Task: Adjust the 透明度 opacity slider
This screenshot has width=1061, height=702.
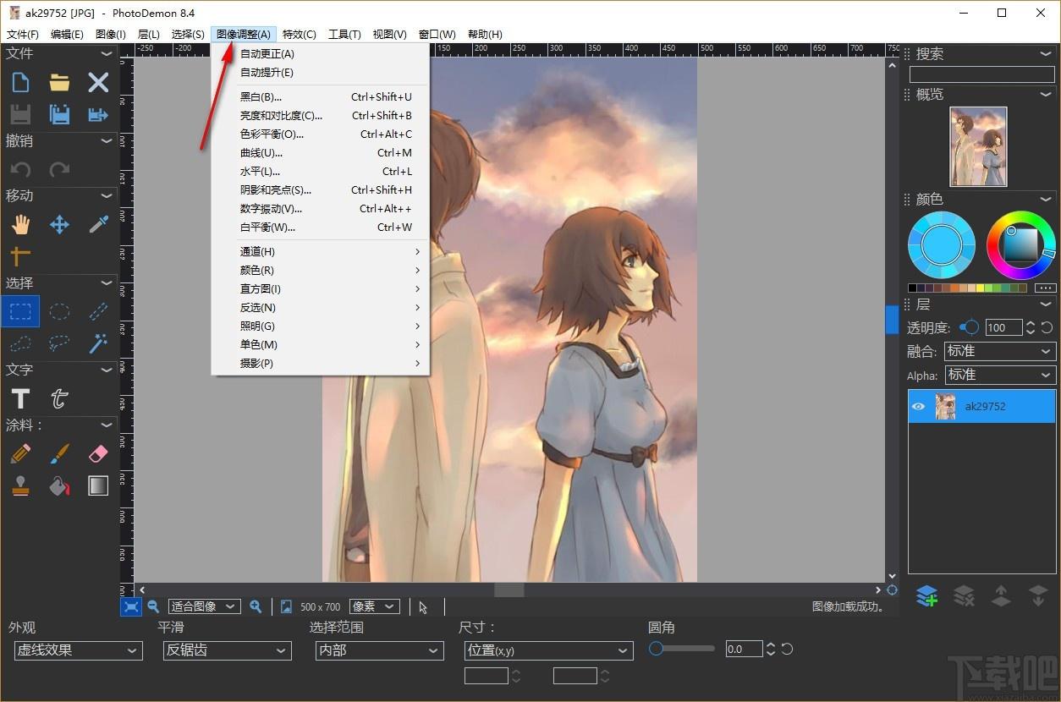Action: pos(969,327)
